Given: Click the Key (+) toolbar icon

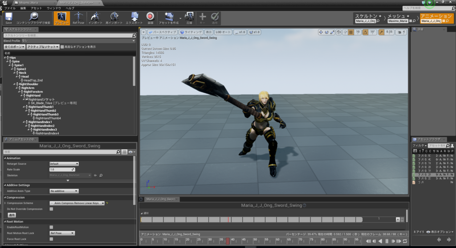Looking at the screenshot, I should click(203, 18).
